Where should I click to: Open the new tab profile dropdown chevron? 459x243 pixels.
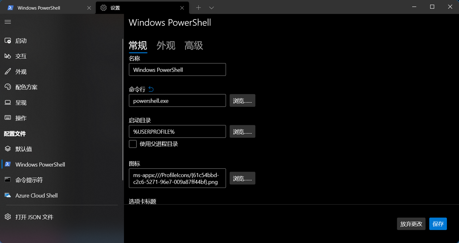click(211, 8)
